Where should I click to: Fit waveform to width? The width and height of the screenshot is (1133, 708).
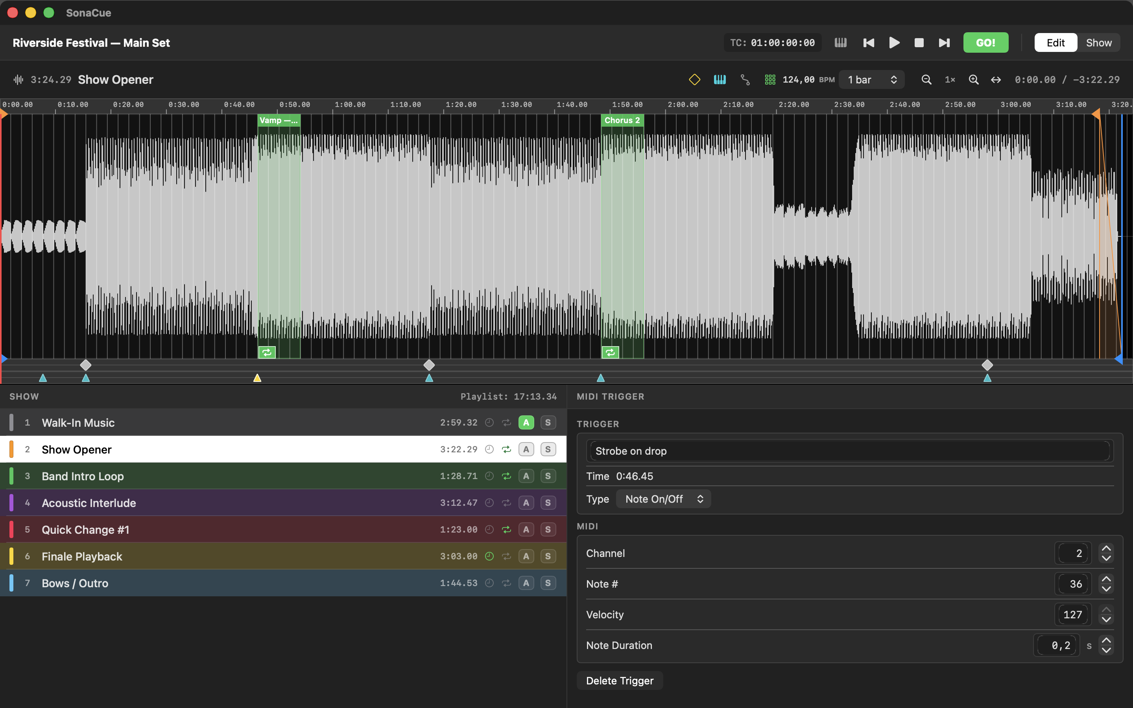[x=996, y=79]
